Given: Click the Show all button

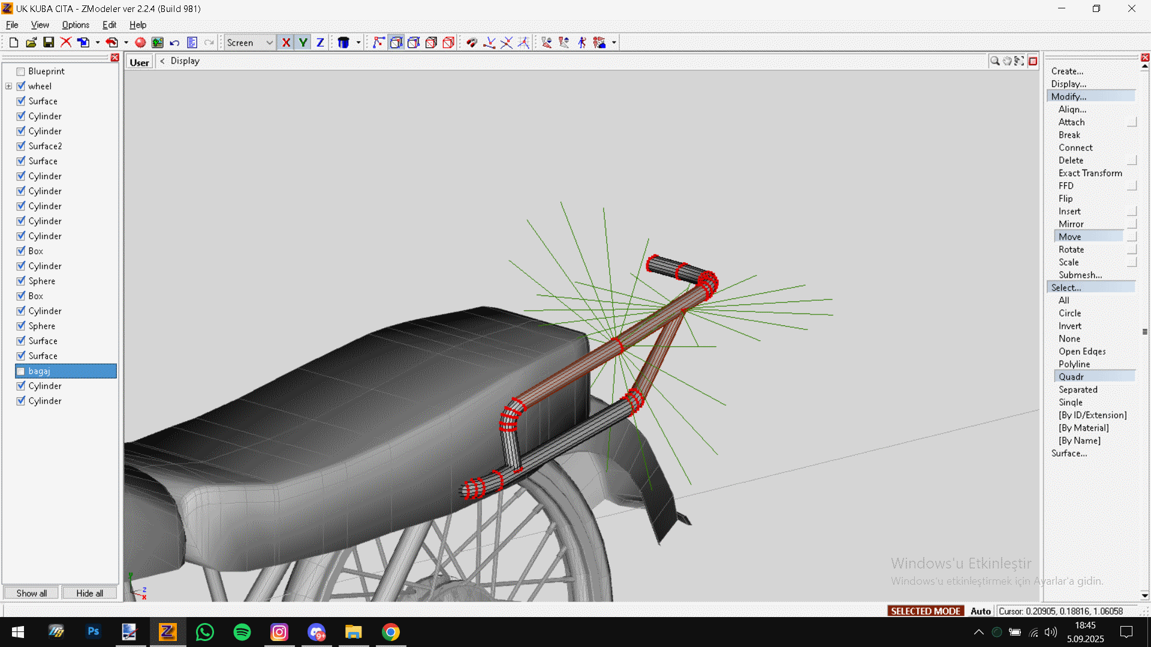Looking at the screenshot, I should [x=31, y=593].
